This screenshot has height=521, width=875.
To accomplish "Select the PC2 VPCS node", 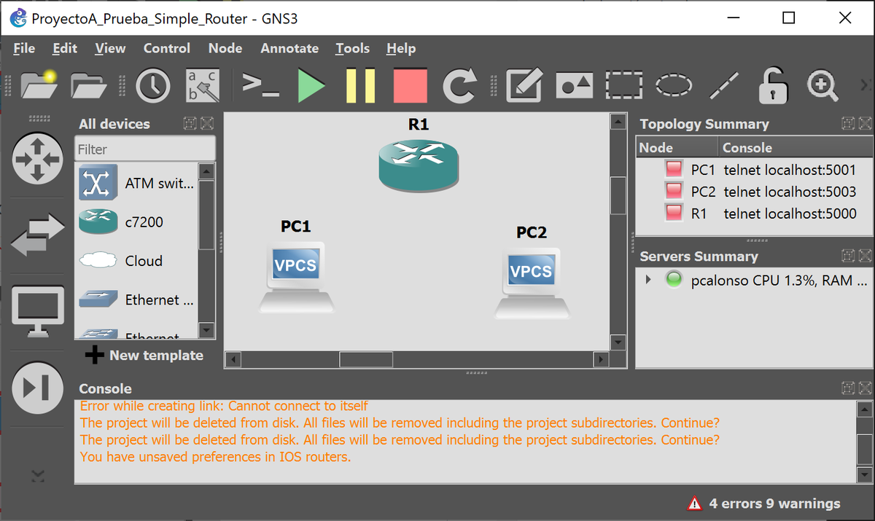I will [x=532, y=283].
